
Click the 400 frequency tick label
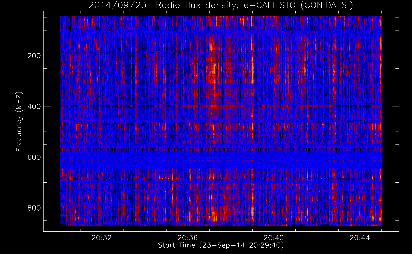pyautogui.click(x=34, y=106)
